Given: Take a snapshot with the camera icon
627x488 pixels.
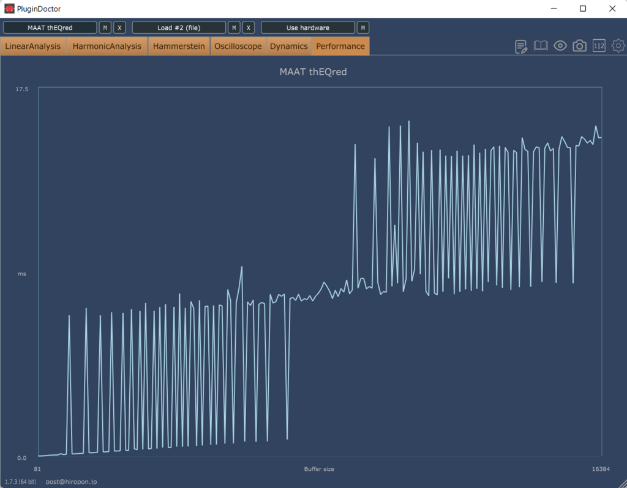Looking at the screenshot, I should pos(579,45).
